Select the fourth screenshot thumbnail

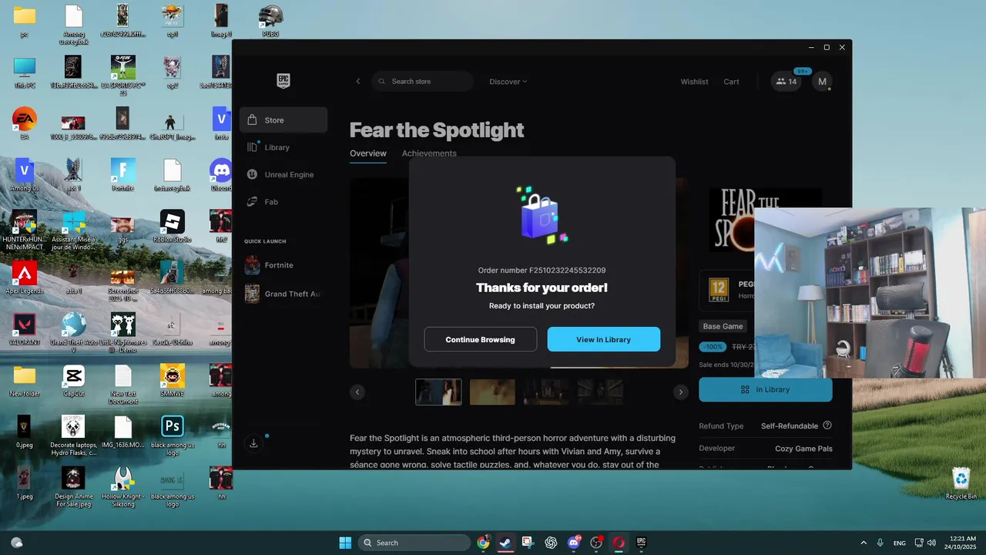coord(601,392)
